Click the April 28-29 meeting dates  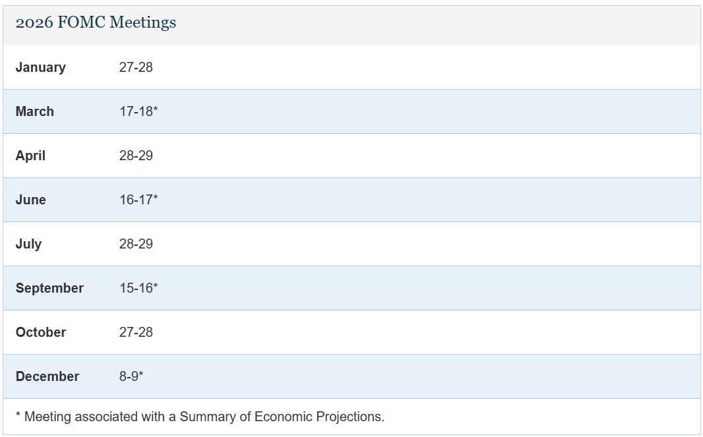[x=136, y=156]
